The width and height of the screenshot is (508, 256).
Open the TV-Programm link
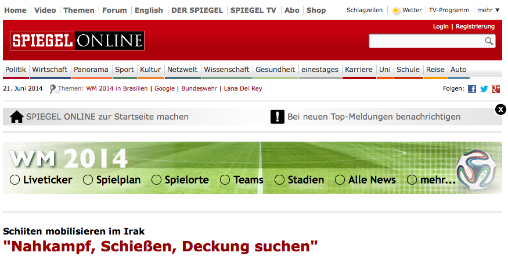tap(449, 10)
